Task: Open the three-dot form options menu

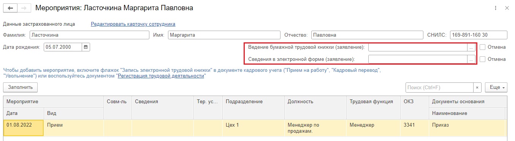Action: point(496,8)
